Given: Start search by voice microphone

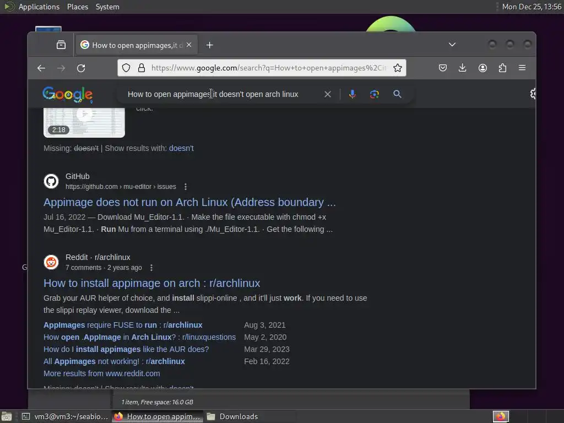Looking at the screenshot, I should tap(352, 94).
